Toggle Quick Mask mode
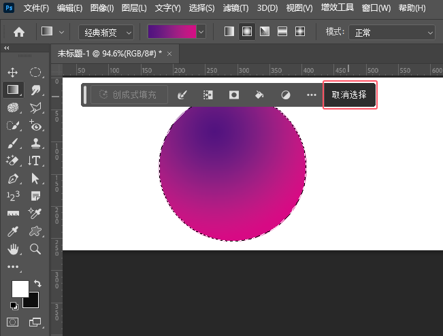This screenshot has height=336, width=443. 12,322
